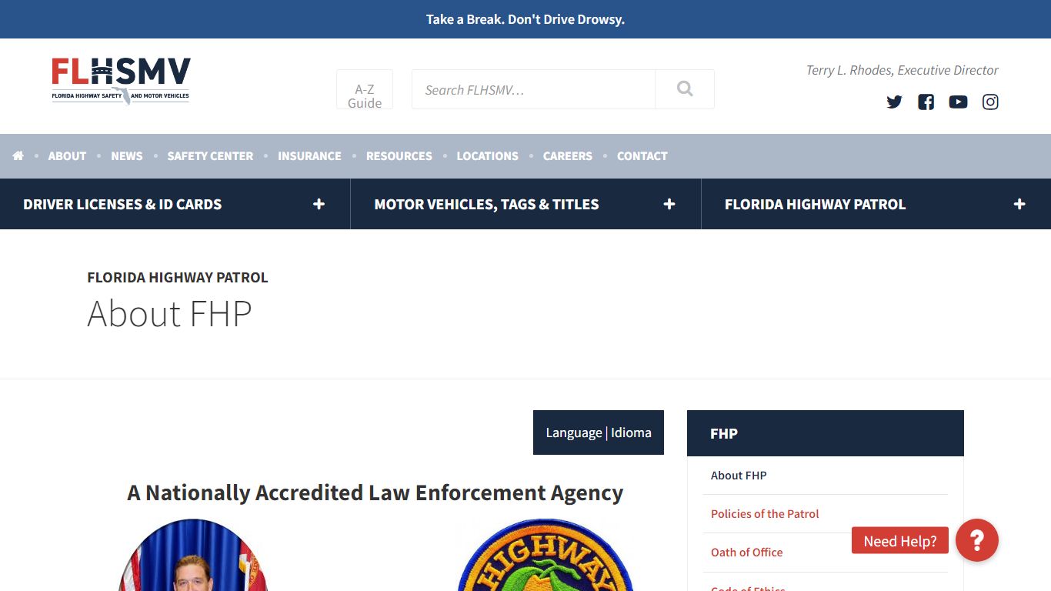The image size is (1051, 591).
Task: Click the 'A Nationally Accredited Law Enforcement Agency' heading
Action: click(375, 492)
